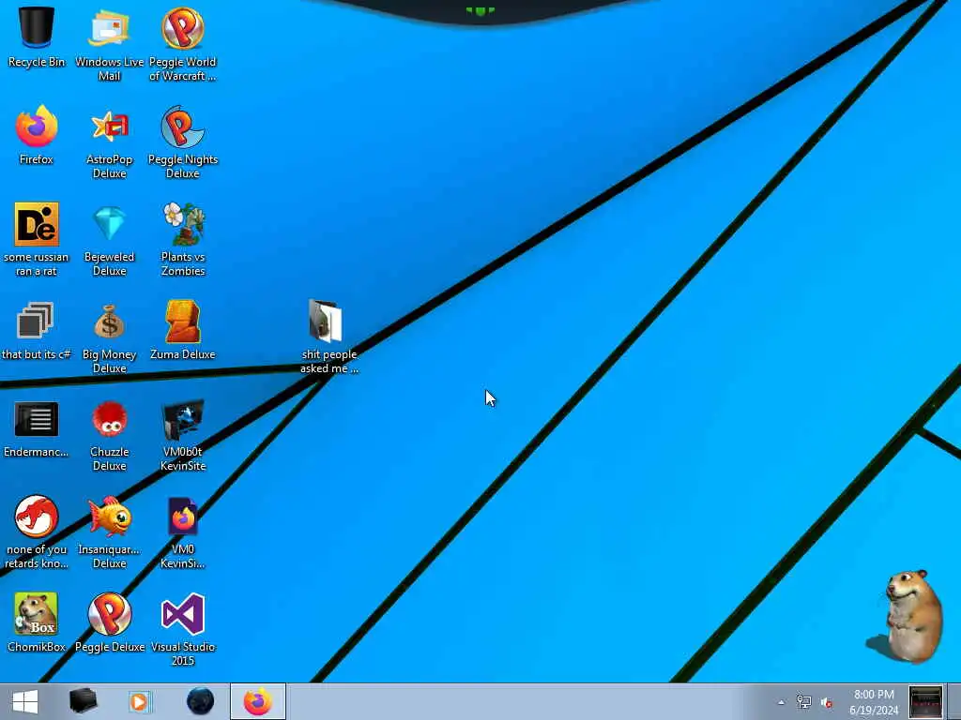
Task: Open the media player taskbar icon
Action: pyautogui.click(x=139, y=701)
